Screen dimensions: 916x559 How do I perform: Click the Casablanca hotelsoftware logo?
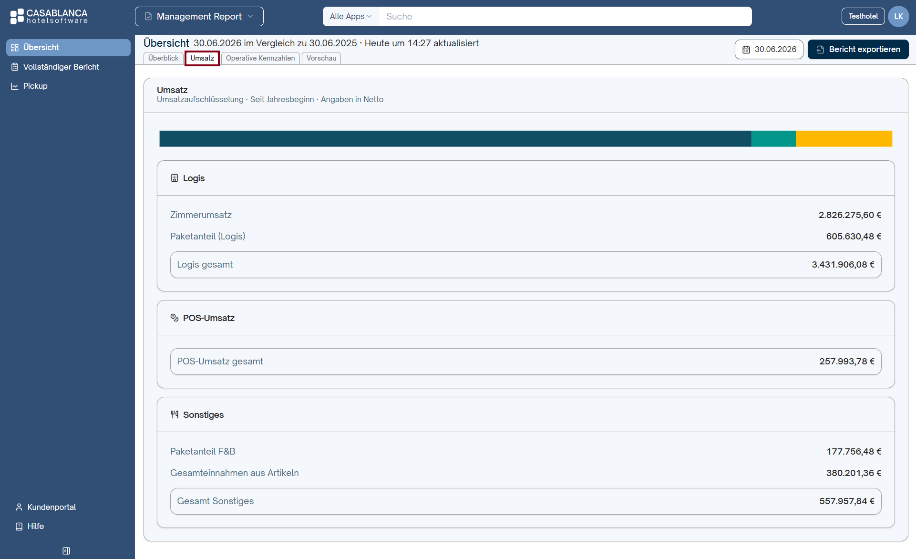pyautogui.click(x=49, y=16)
